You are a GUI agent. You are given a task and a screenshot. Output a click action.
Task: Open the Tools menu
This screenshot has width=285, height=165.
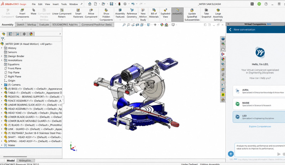coord(64,4)
